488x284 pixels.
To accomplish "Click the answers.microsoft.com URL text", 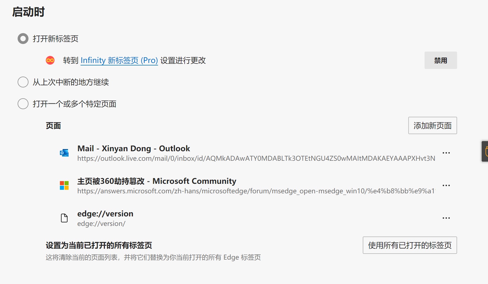I will 256,191.
